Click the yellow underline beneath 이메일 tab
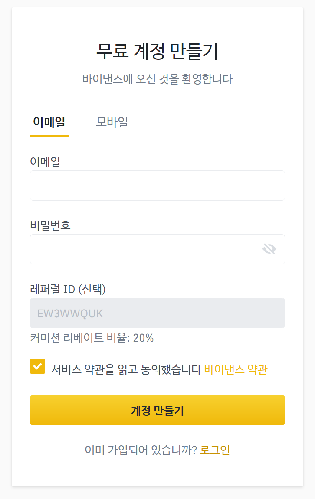315x499 pixels. (49, 136)
